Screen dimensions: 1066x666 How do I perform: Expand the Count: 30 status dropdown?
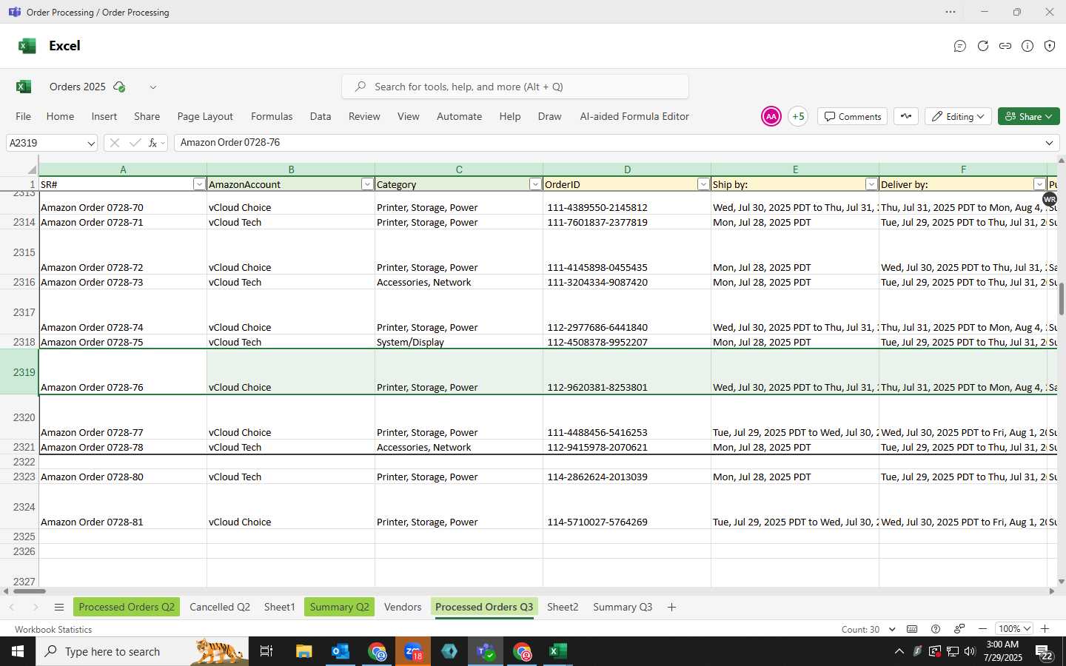pyautogui.click(x=892, y=629)
